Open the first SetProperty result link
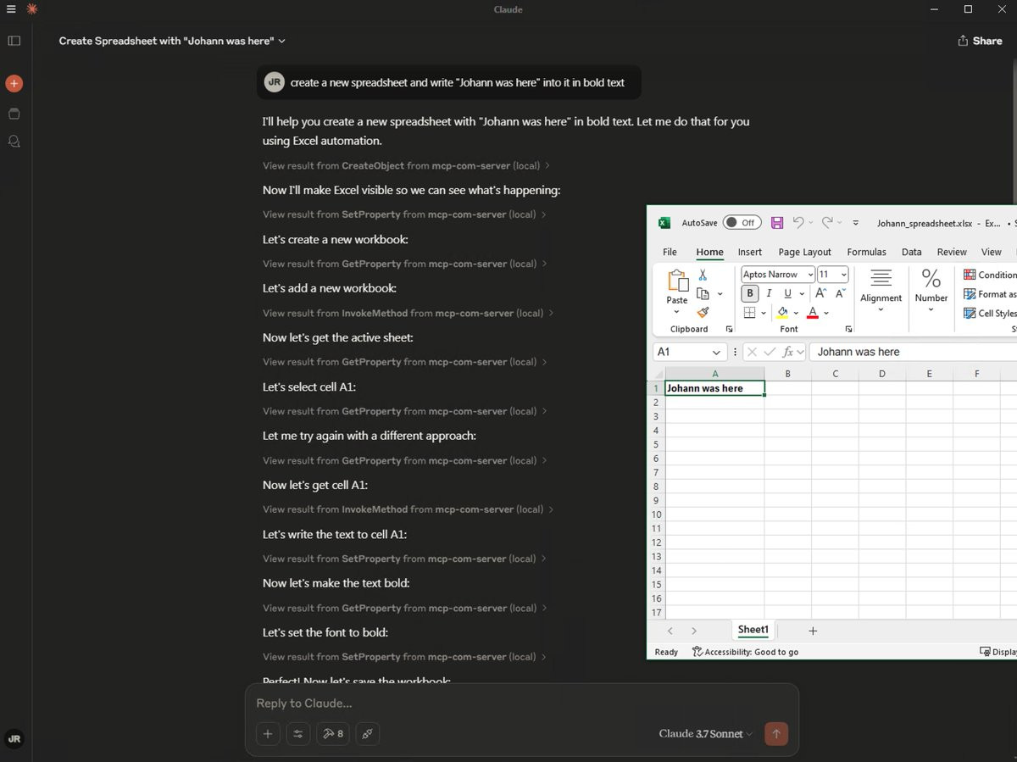Image resolution: width=1017 pixels, height=762 pixels. click(x=404, y=214)
